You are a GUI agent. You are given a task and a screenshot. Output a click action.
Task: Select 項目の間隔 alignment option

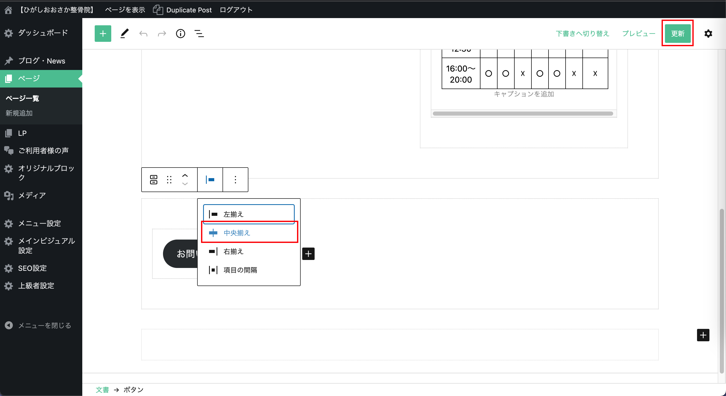pyautogui.click(x=240, y=270)
